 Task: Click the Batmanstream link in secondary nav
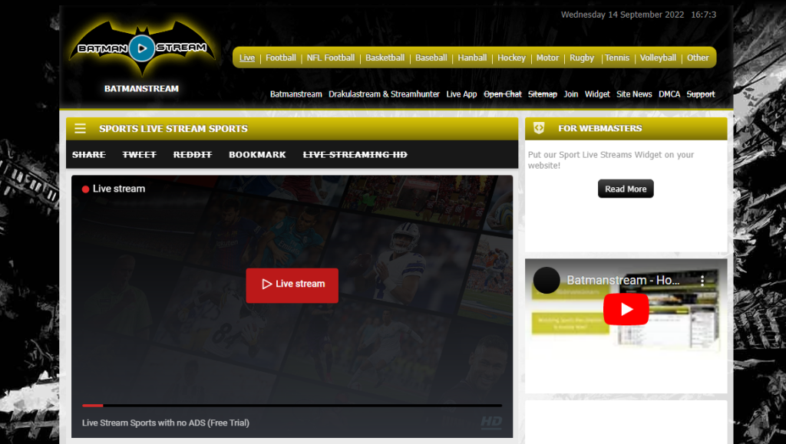pos(296,94)
